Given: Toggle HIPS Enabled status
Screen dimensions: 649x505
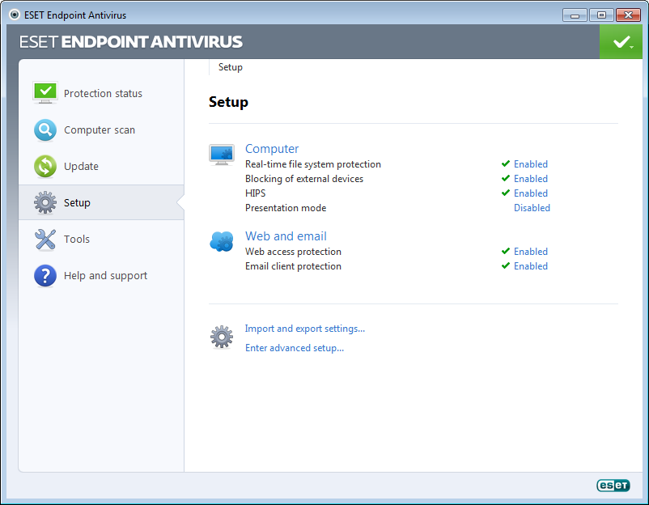Looking at the screenshot, I should [x=530, y=193].
